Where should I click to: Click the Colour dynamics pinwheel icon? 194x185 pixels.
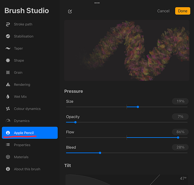(8, 109)
